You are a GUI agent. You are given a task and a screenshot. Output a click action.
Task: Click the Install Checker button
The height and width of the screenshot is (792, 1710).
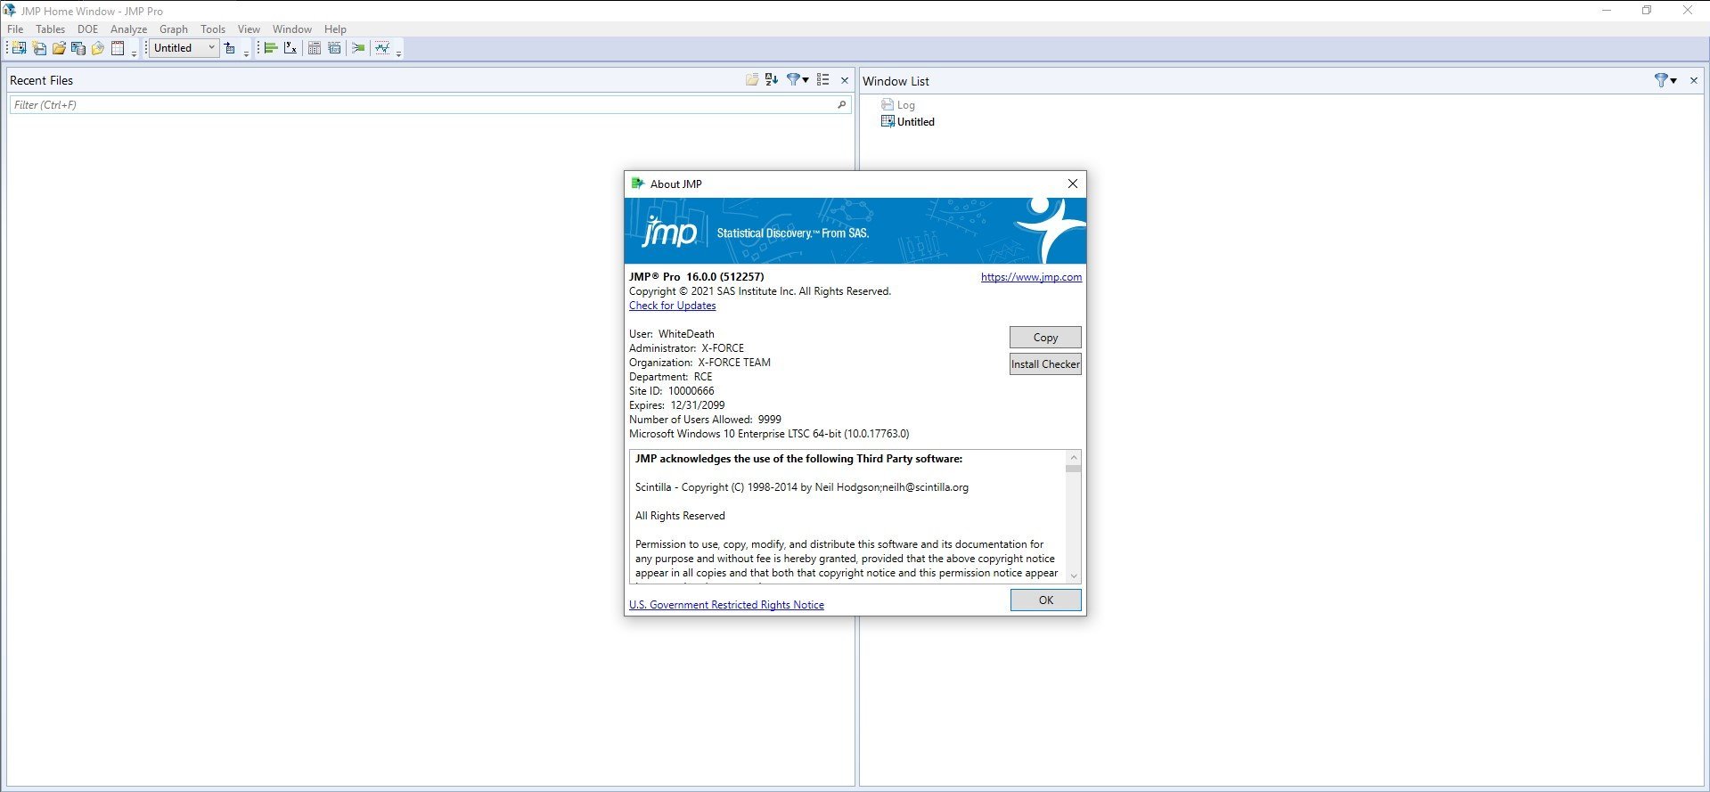point(1045,364)
